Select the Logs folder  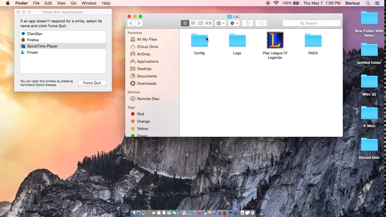tap(237, 41)
